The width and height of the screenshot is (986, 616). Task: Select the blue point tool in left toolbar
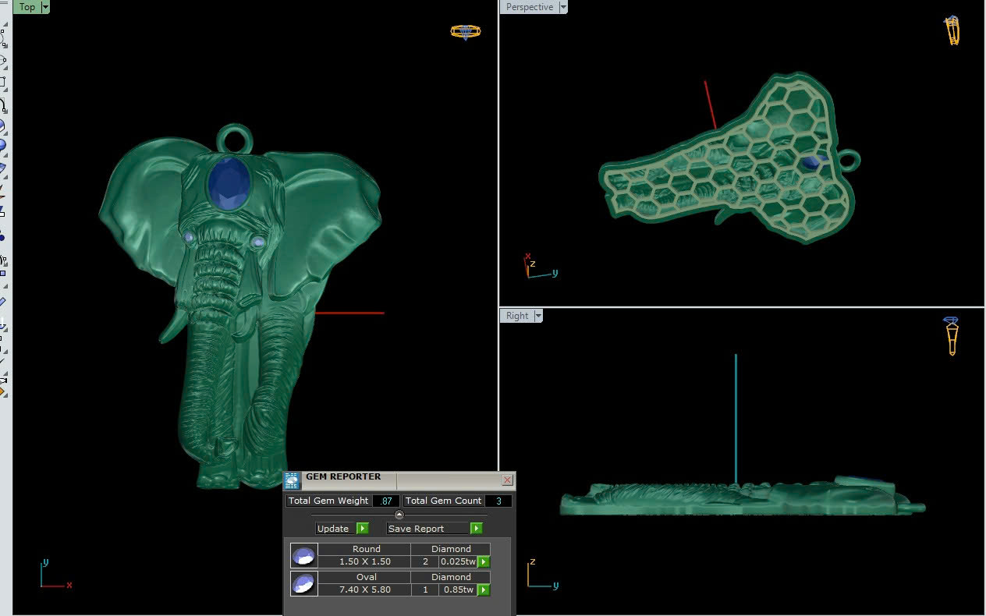2,237
